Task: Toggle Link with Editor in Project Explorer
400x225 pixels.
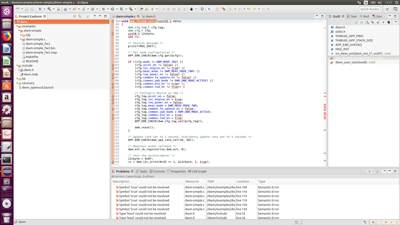Action: point(80,16)
